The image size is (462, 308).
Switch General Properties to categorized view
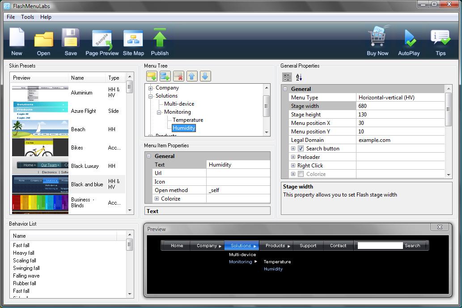tap(287, 77)
